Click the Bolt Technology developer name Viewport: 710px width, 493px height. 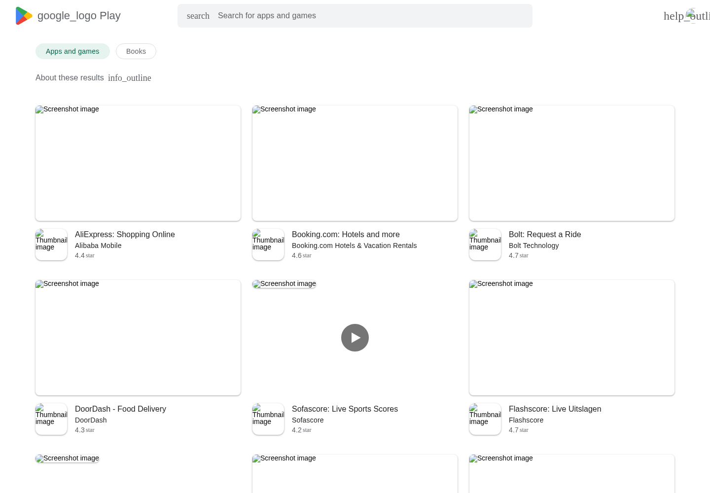pyautogui.click(x=533, y=246)
